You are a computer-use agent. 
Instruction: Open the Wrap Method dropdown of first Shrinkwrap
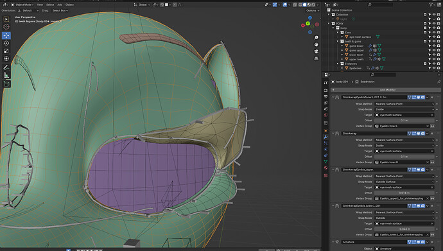point(404,104)
